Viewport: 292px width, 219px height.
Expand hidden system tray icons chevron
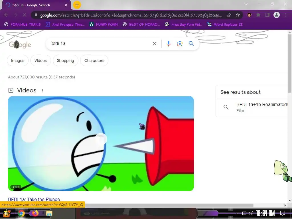pos(237,213)
